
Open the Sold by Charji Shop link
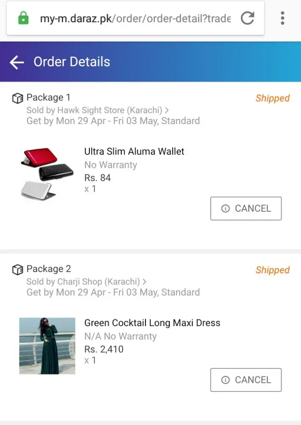(x=83, y=281)
